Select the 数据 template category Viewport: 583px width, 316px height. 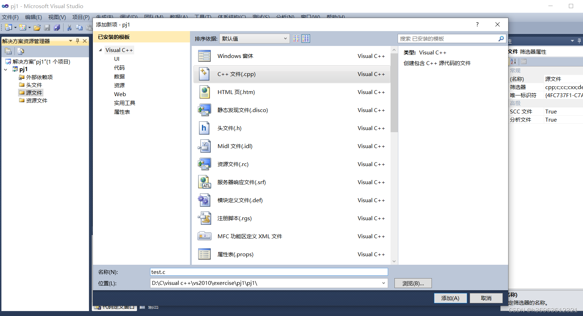coord(119,76)
